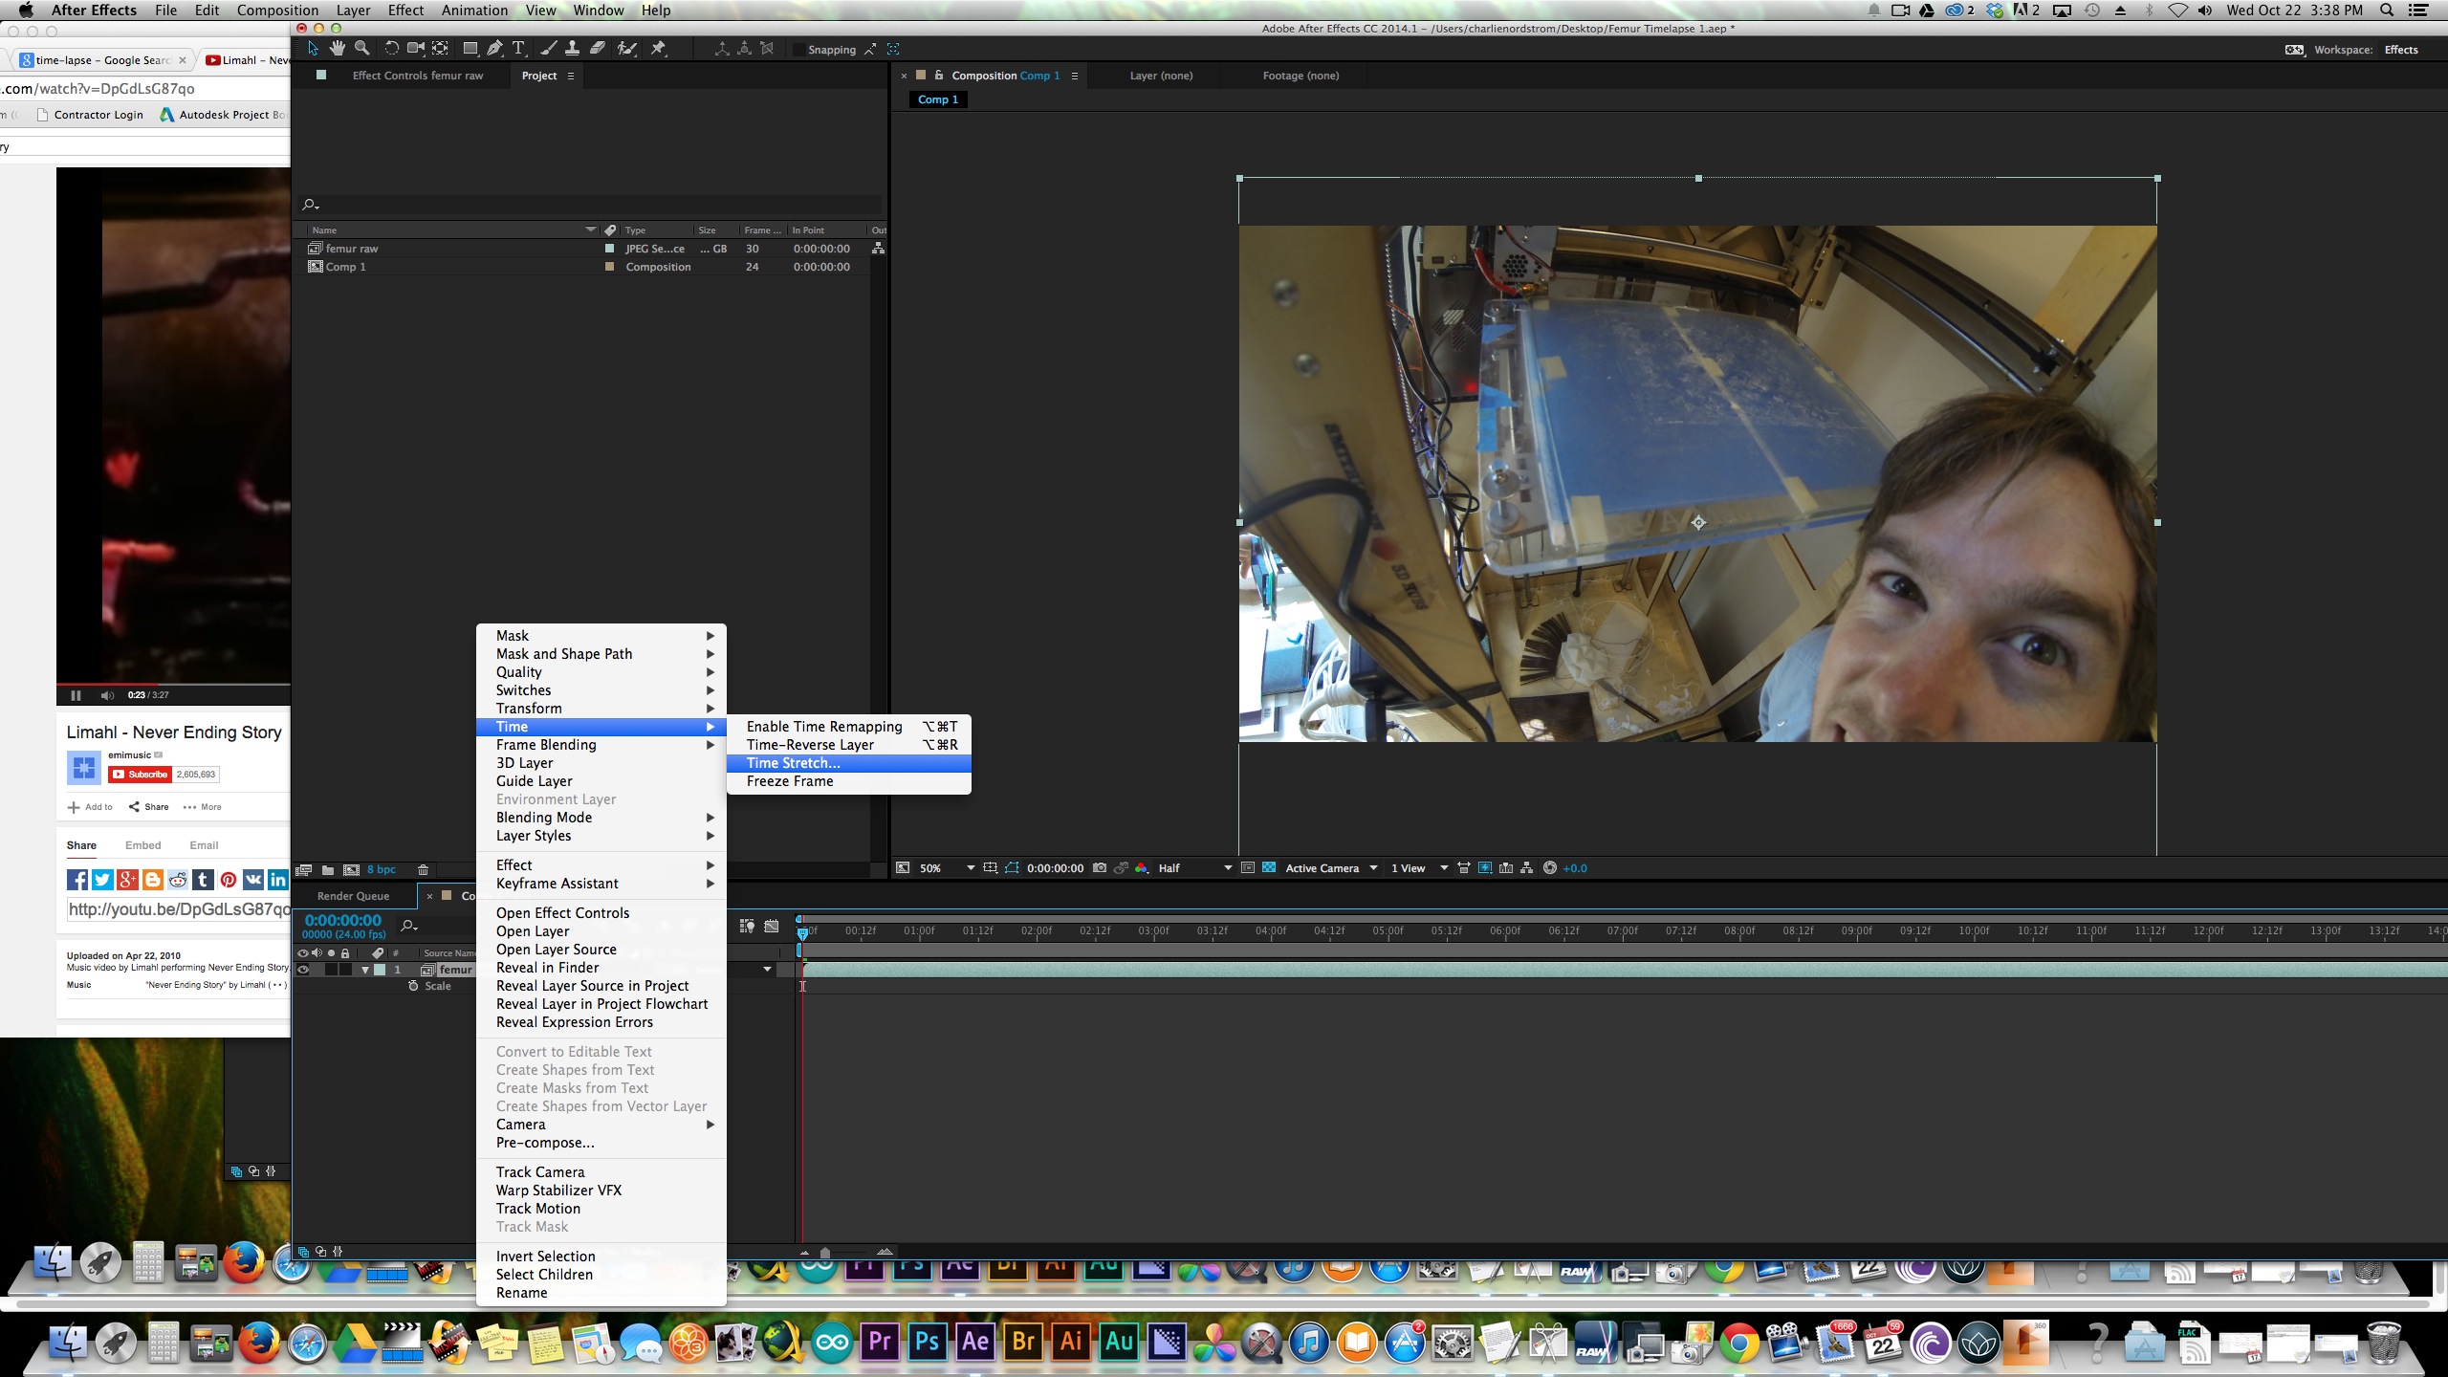The image size is (2448, 1377).
Task: Select Time-Reverse Layer
Action: pyautogui.click(x=849, y=745)
